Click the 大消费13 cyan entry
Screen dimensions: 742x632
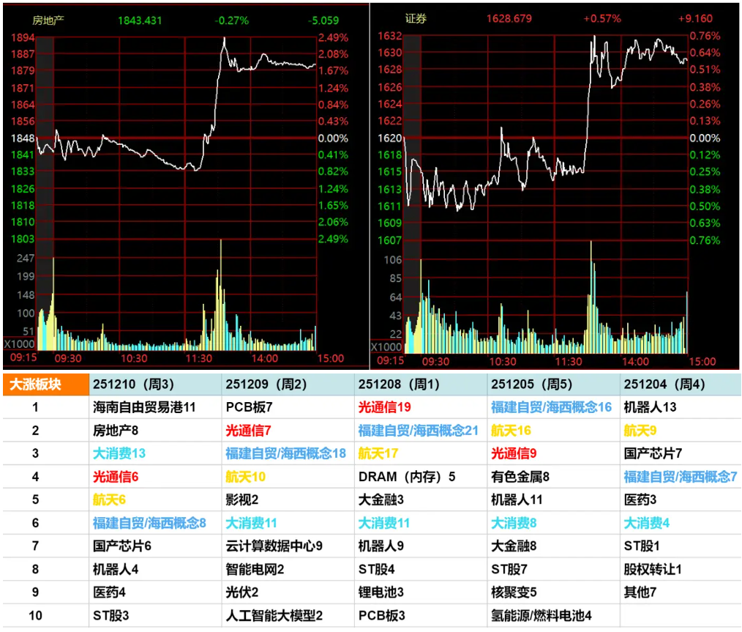(x=119, y=453)
